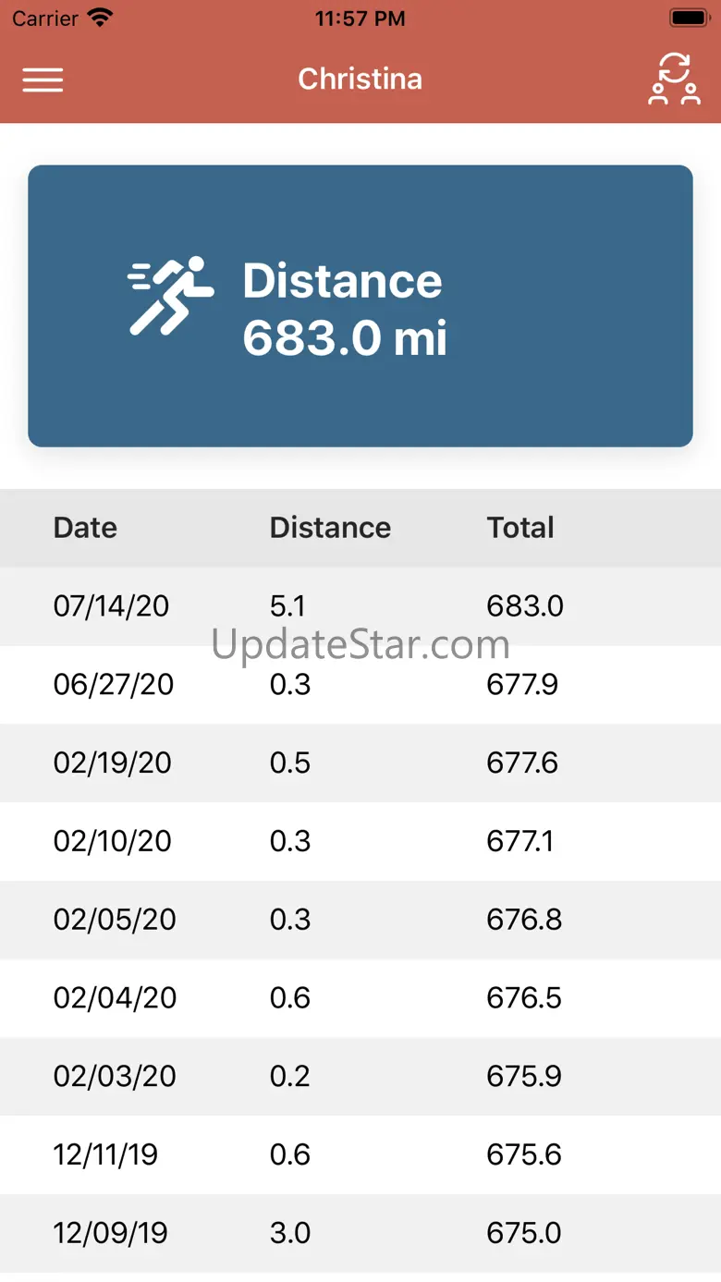Tap the switch user sync icon
Viewport: 721px width, 1282px height.
[674, 79]
